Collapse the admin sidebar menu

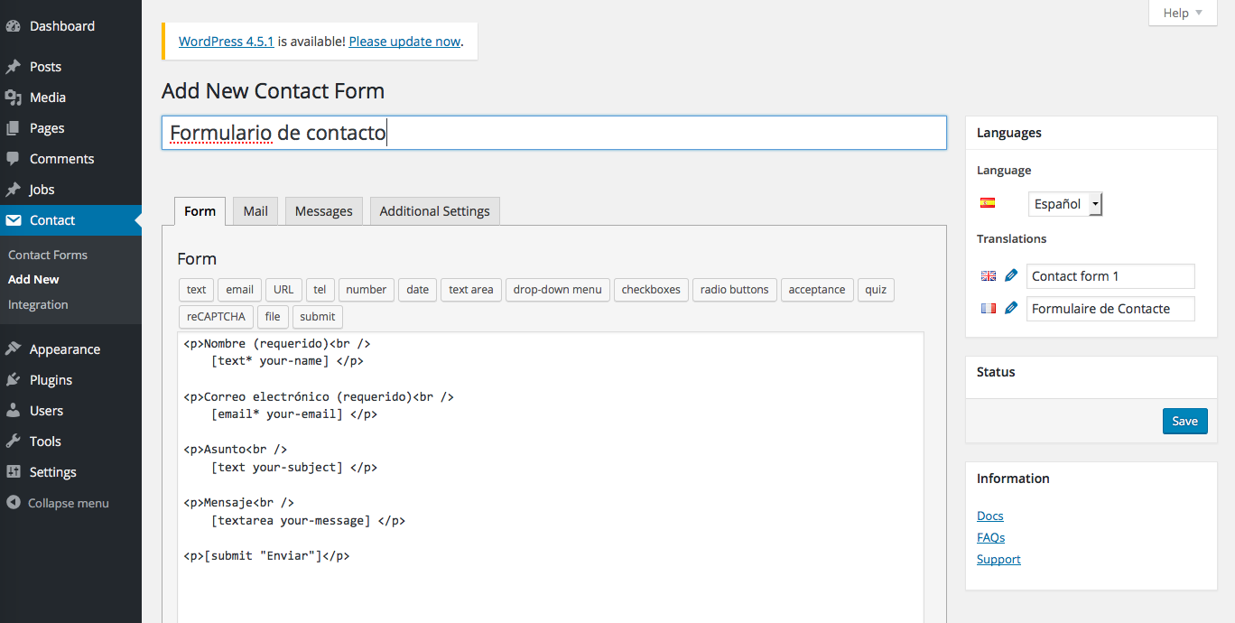tap(58, 503)
